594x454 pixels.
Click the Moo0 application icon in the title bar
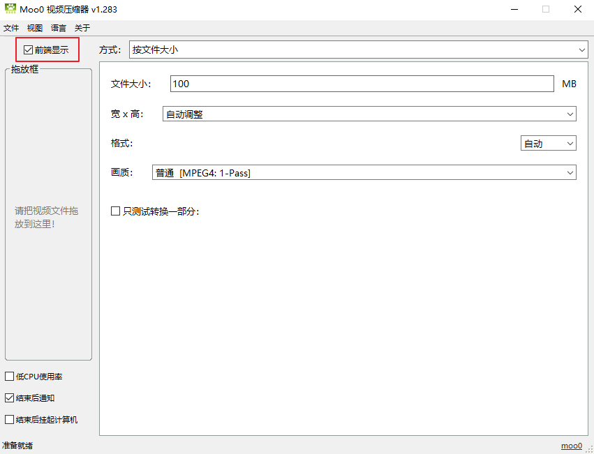click(x=10, y=9)
